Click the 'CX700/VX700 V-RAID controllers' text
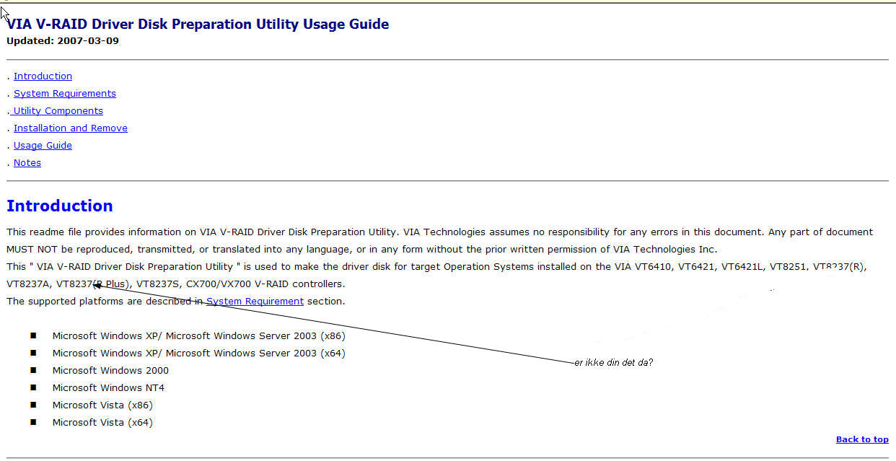 click(x=265, y=284)
